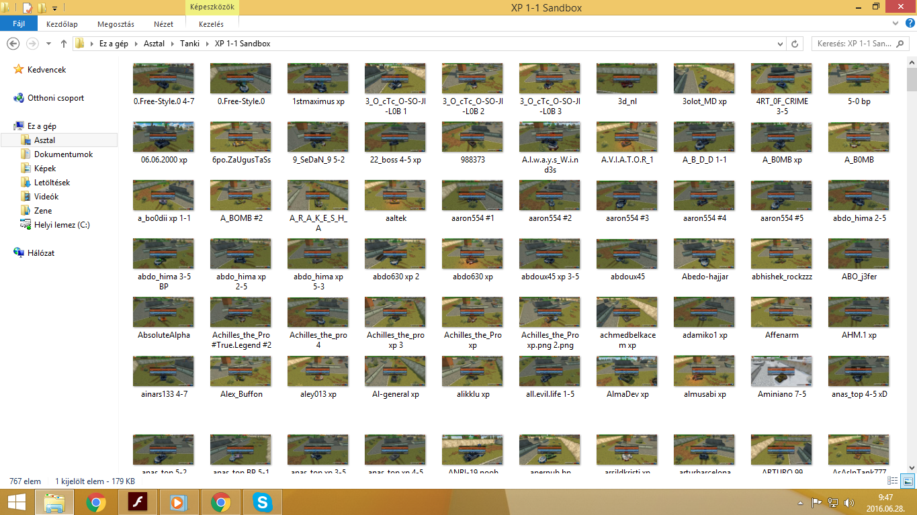Open the Fájl menu
917x515 pixels.
coord(19,24)
